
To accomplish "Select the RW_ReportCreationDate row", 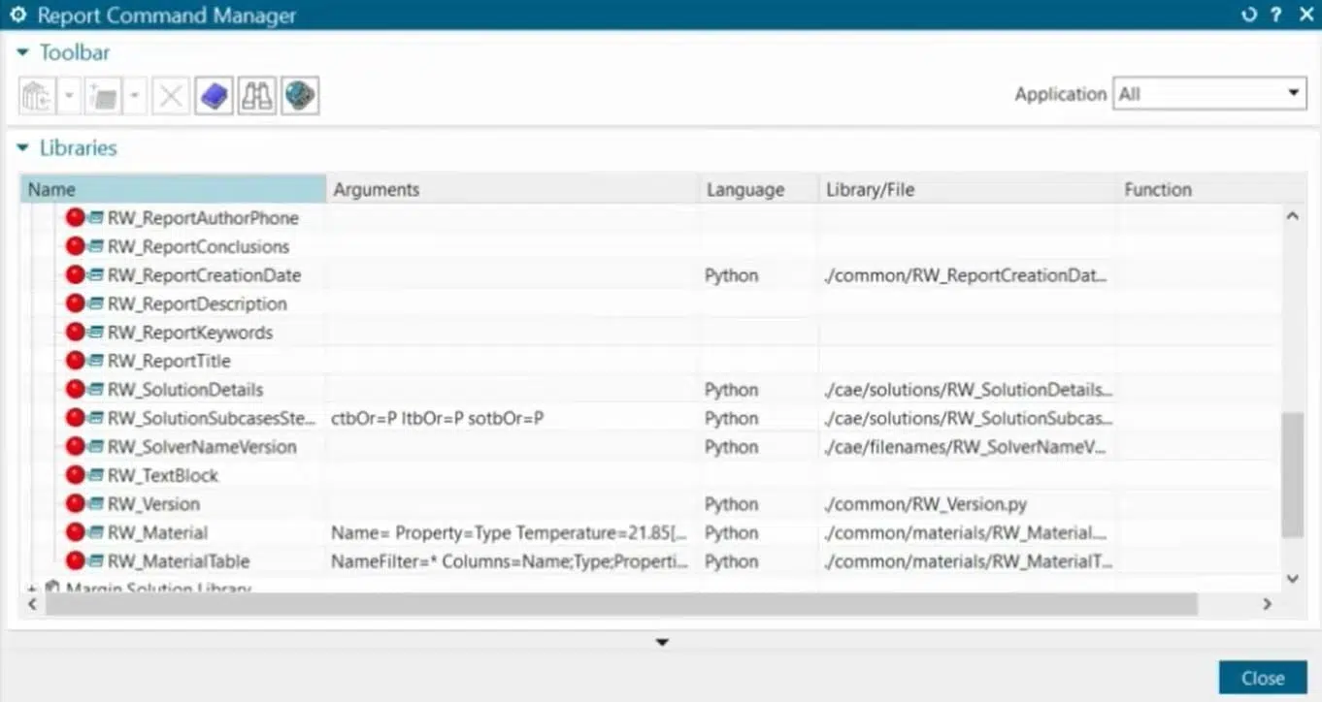I will tap(651, 275).
